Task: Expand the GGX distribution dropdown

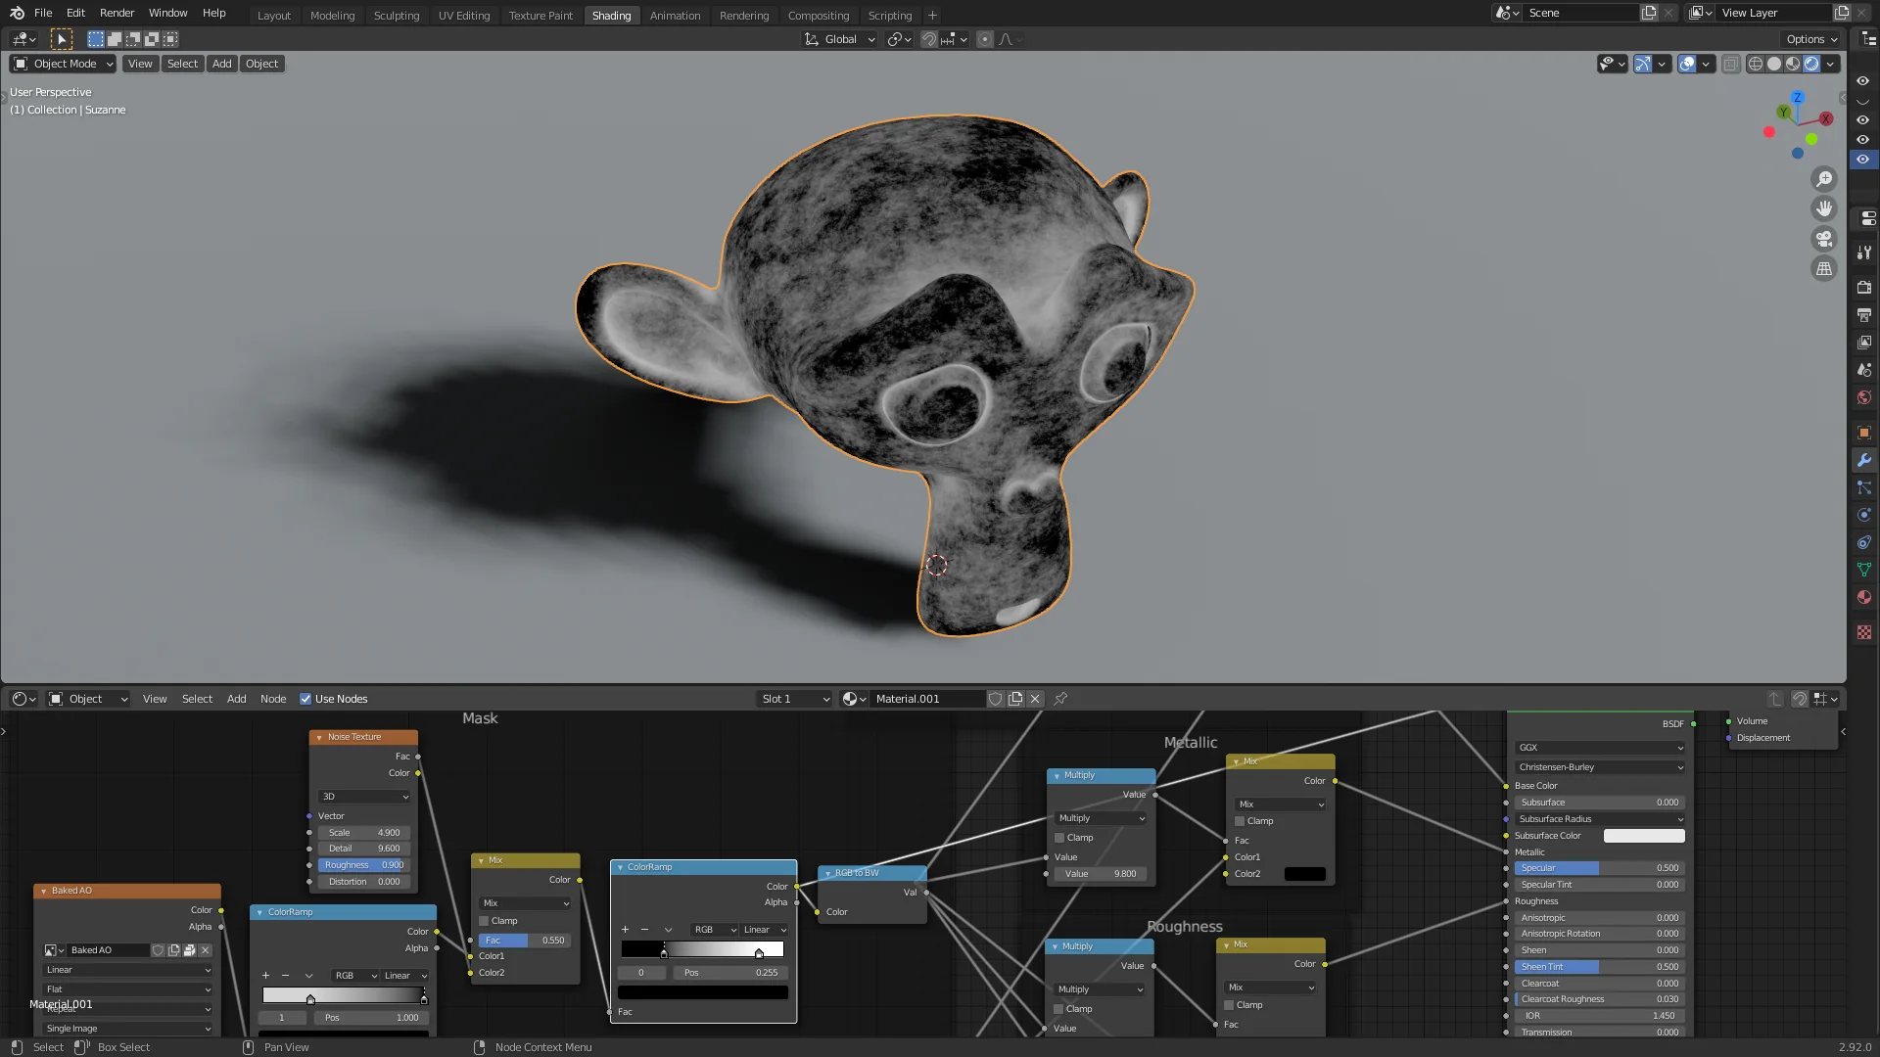Action: click(x=1599, y=748)
